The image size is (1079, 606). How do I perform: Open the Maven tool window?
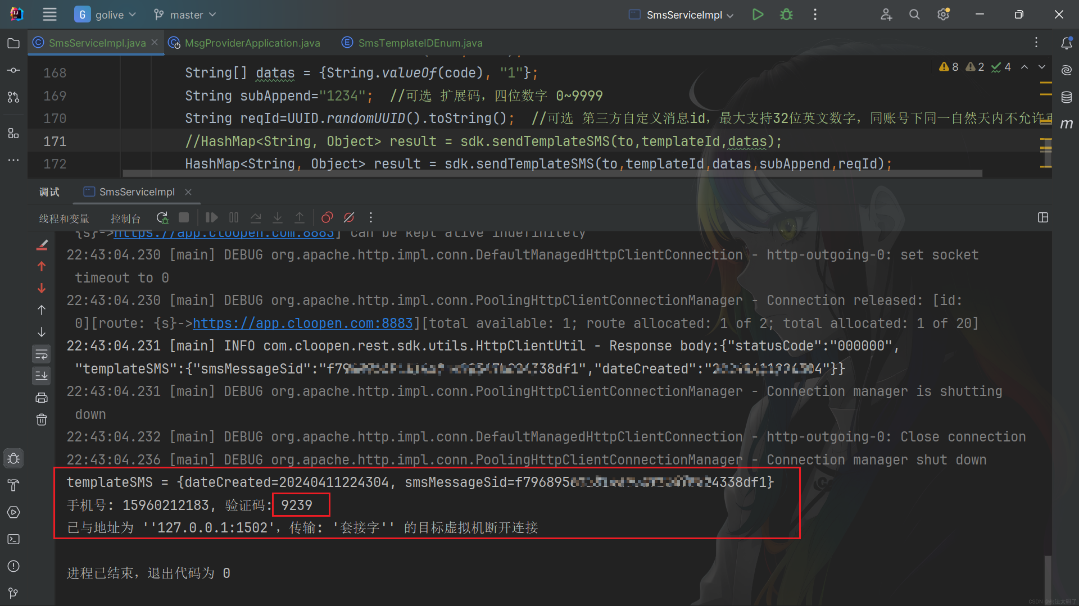click(1066, 124)
